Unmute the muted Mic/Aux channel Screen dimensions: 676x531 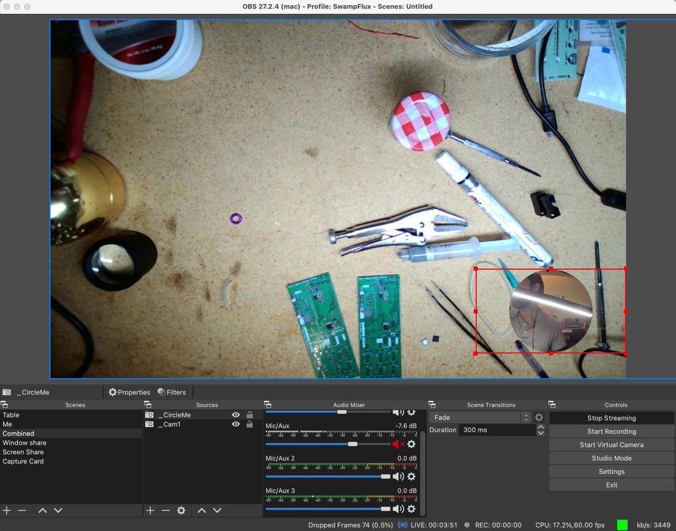pos(397,444)
